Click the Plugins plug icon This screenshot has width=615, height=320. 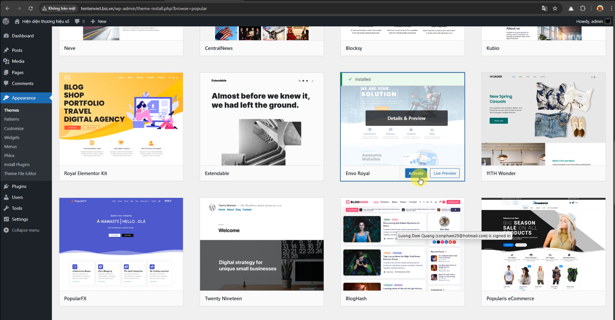point(6,186)
